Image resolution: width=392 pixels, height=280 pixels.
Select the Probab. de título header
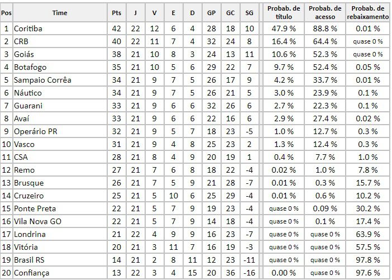[x=284, y=12]
